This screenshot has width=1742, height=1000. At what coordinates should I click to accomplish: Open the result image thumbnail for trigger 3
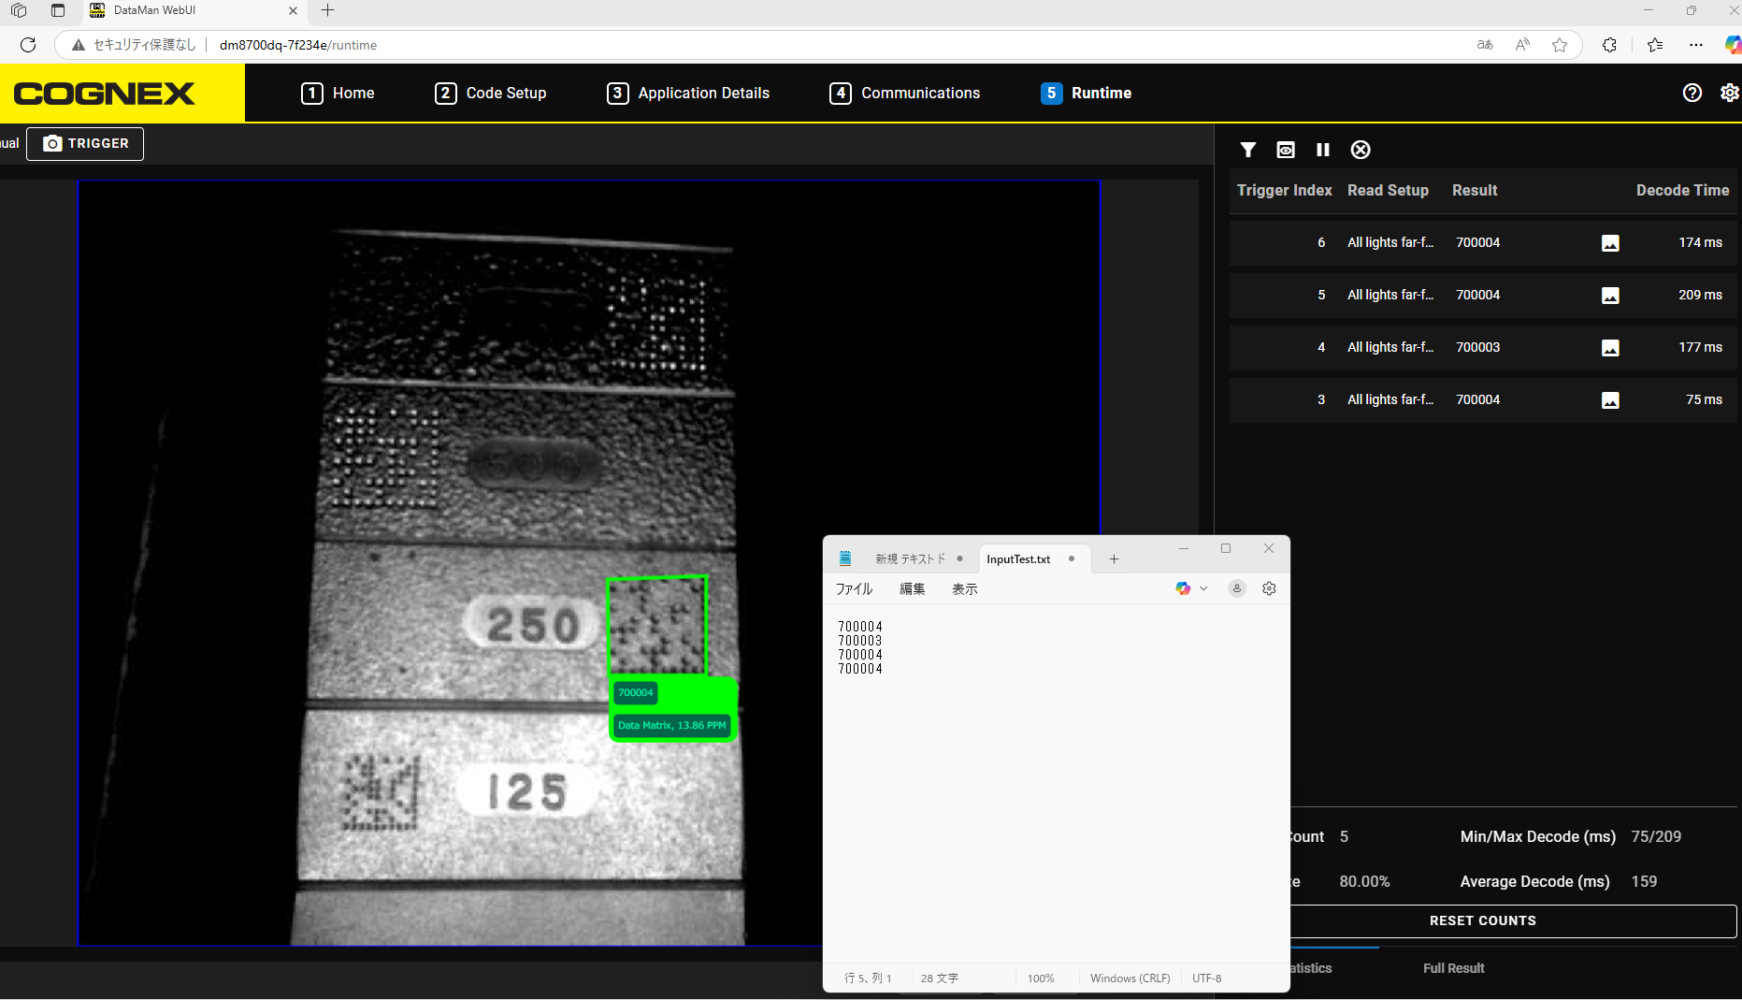coord(1609,399)
